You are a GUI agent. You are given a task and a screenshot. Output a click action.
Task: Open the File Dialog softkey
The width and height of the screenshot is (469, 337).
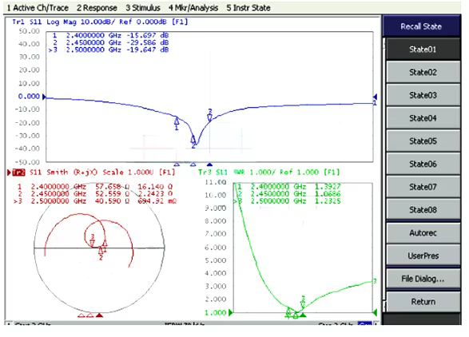coord(423,279)
